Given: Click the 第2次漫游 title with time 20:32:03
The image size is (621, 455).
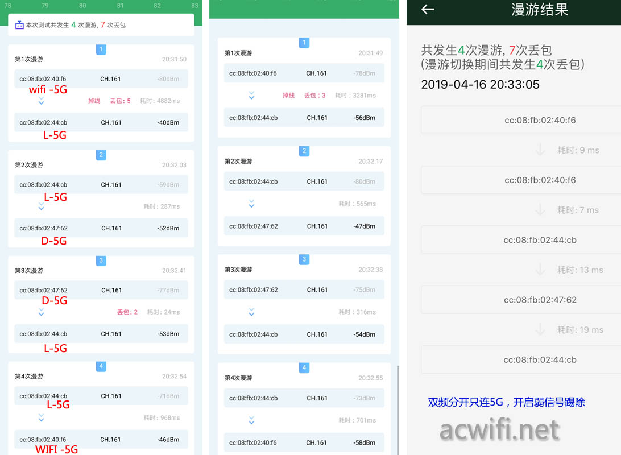Looking at the screenshot, I should pyautogui.click(x=29, y=165).
